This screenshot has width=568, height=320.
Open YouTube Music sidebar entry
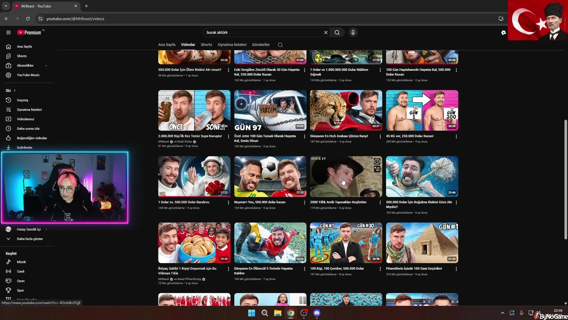[28, 75]
